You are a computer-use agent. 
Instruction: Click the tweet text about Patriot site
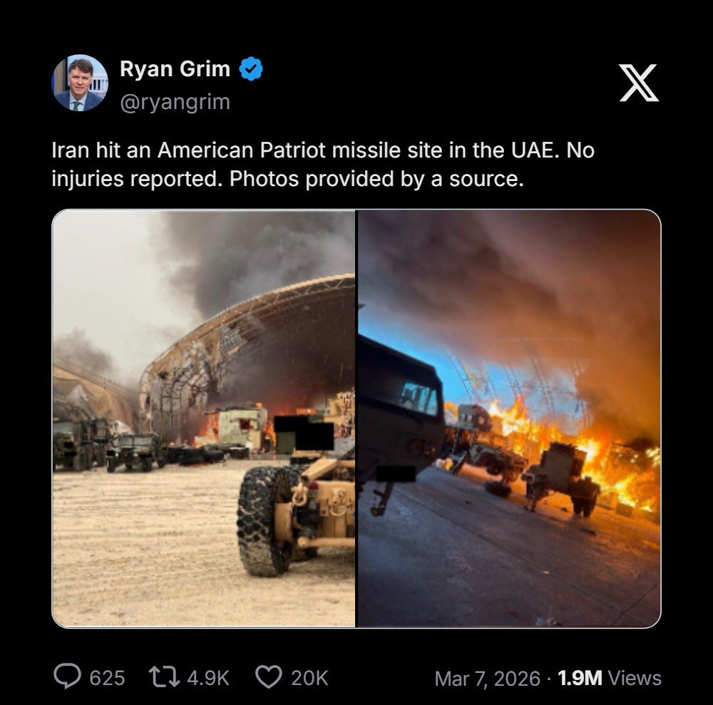click(322, 165)
